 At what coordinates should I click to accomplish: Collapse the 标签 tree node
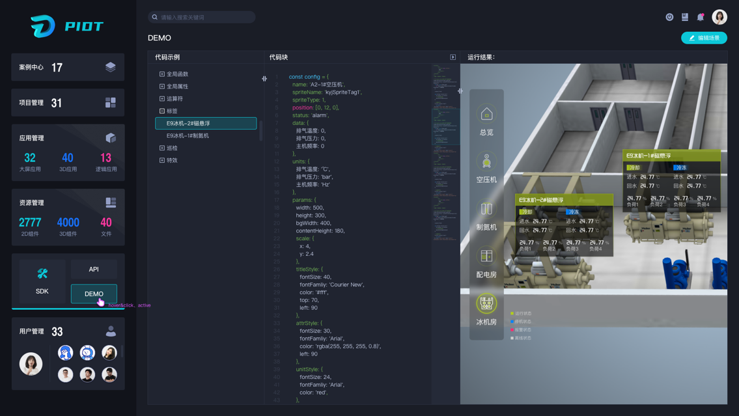point(162,111)
